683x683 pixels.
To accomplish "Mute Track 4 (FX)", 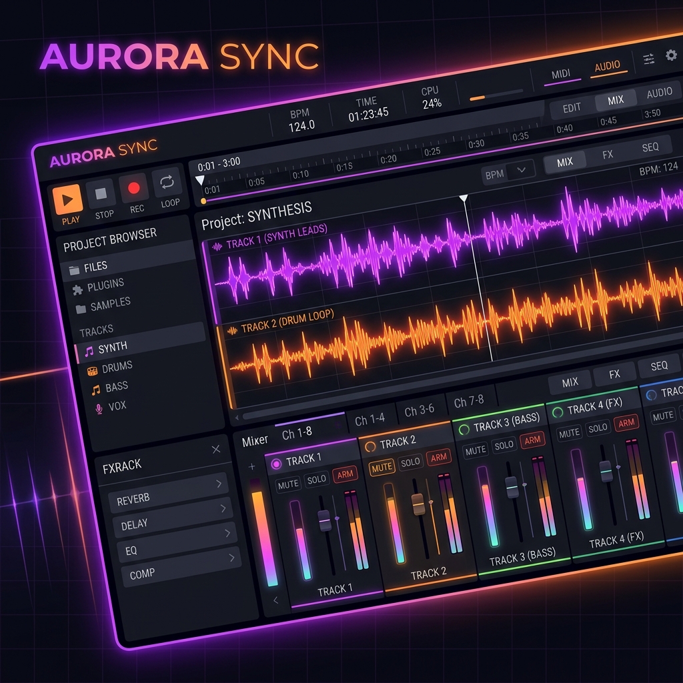I will (x=570, y=434).
